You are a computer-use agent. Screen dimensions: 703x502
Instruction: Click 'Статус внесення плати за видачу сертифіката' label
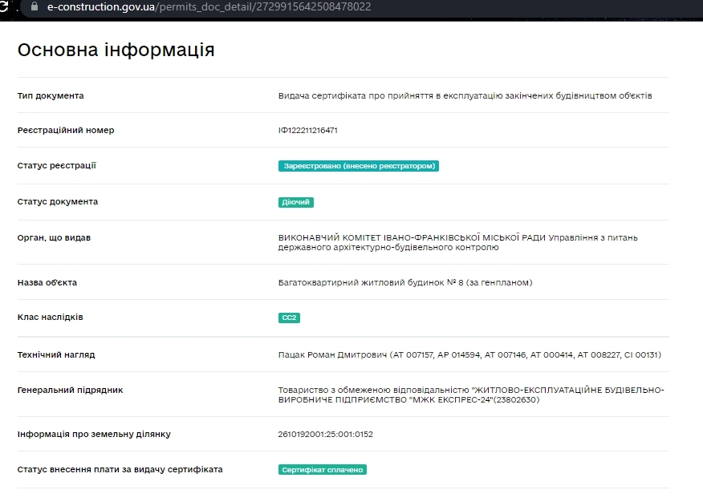120,469
